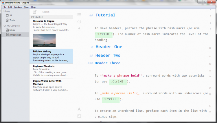Select All in the Library
The image size is (217, 123).
(x=11, y=15)
